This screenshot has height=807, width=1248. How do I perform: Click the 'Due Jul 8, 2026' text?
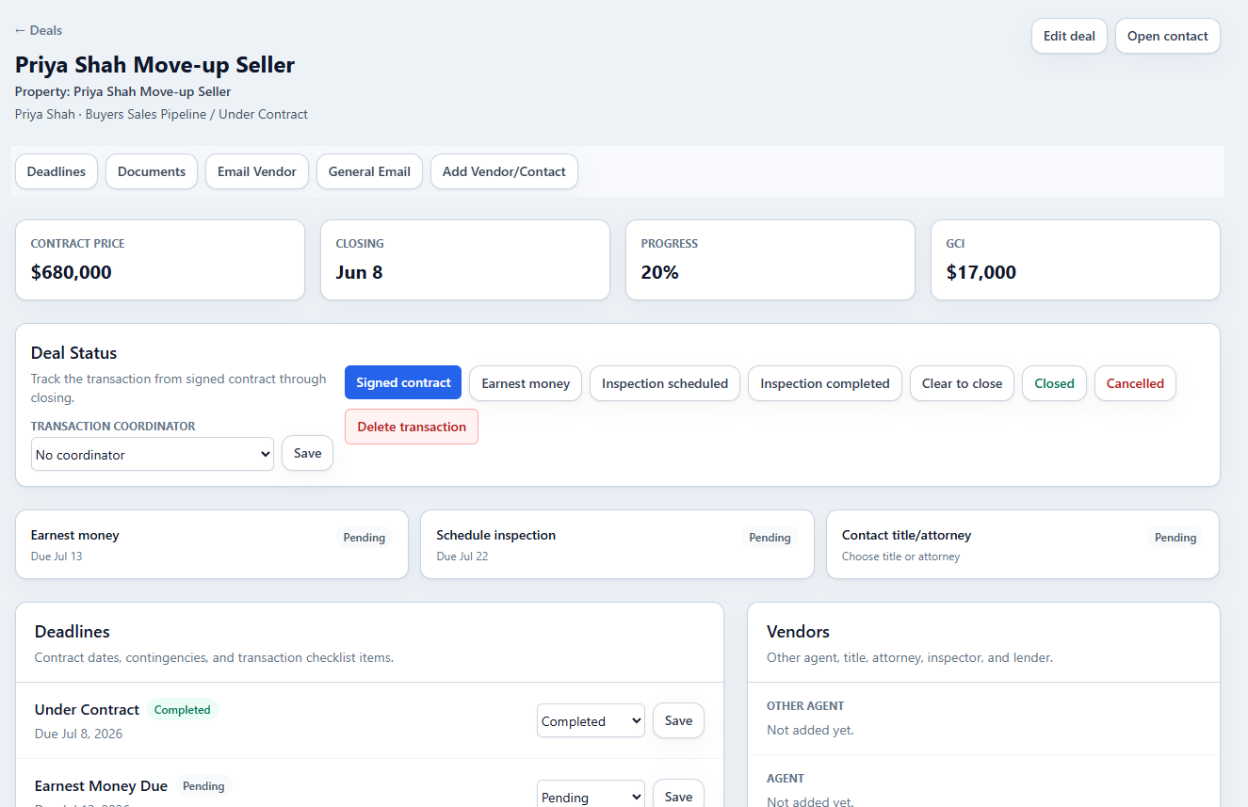78,734
